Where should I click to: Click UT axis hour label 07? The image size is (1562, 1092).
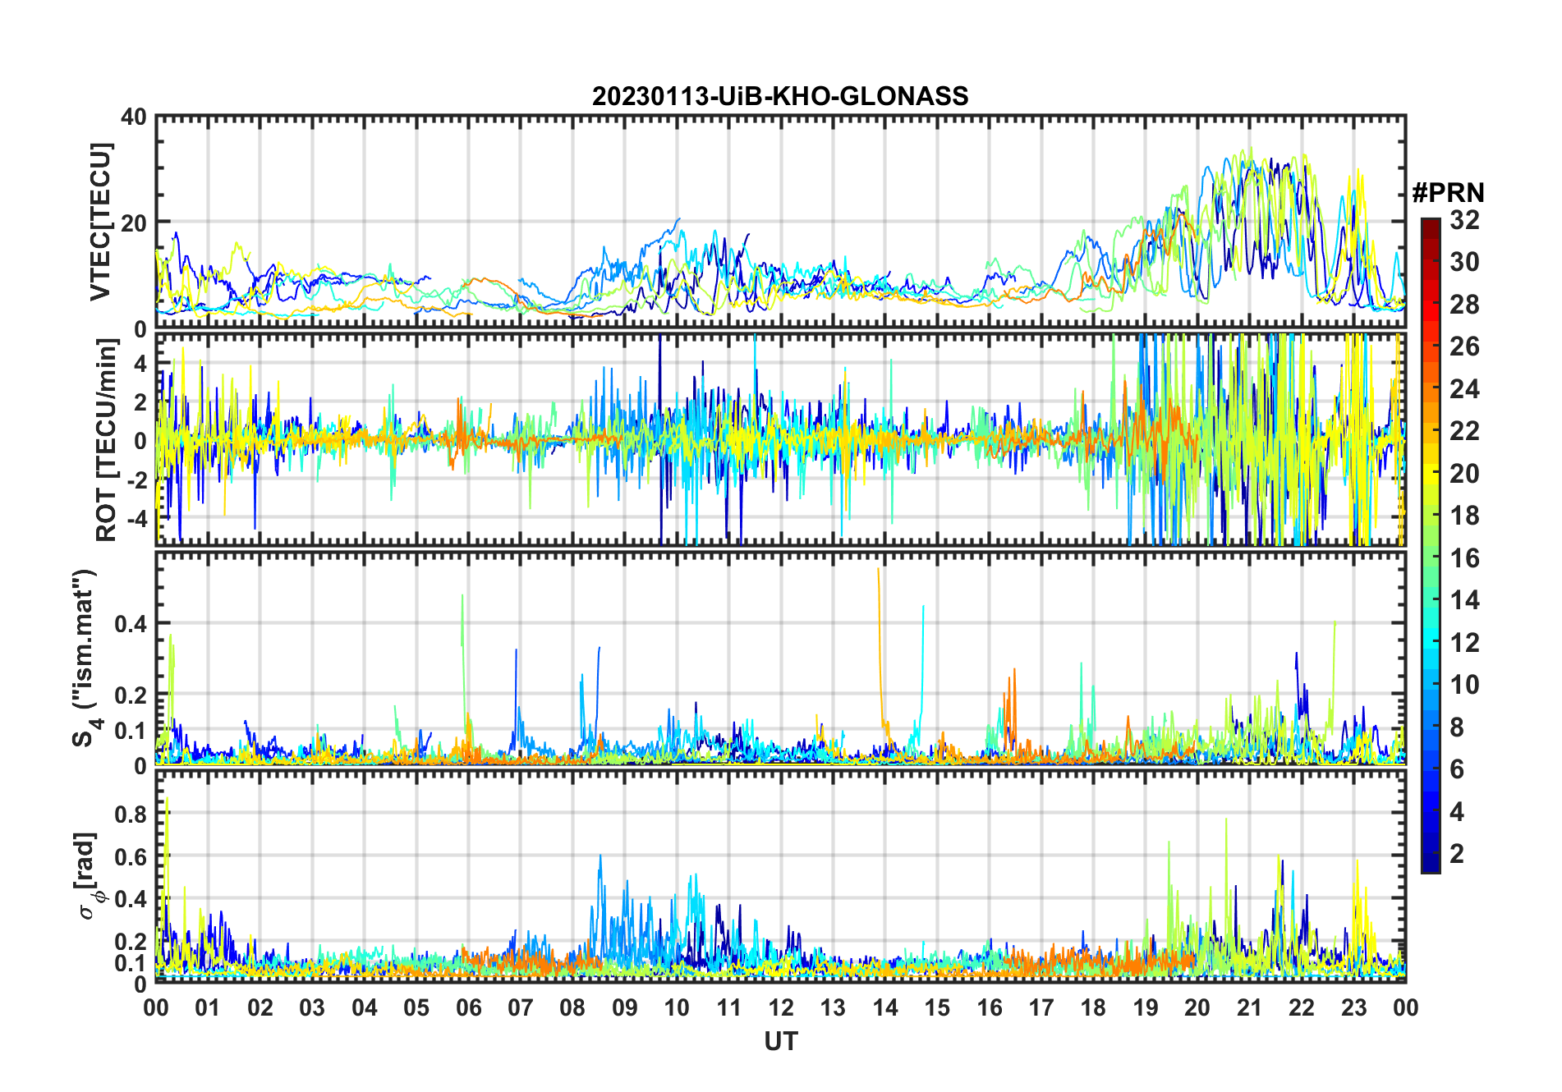[x=521, y=1007]
